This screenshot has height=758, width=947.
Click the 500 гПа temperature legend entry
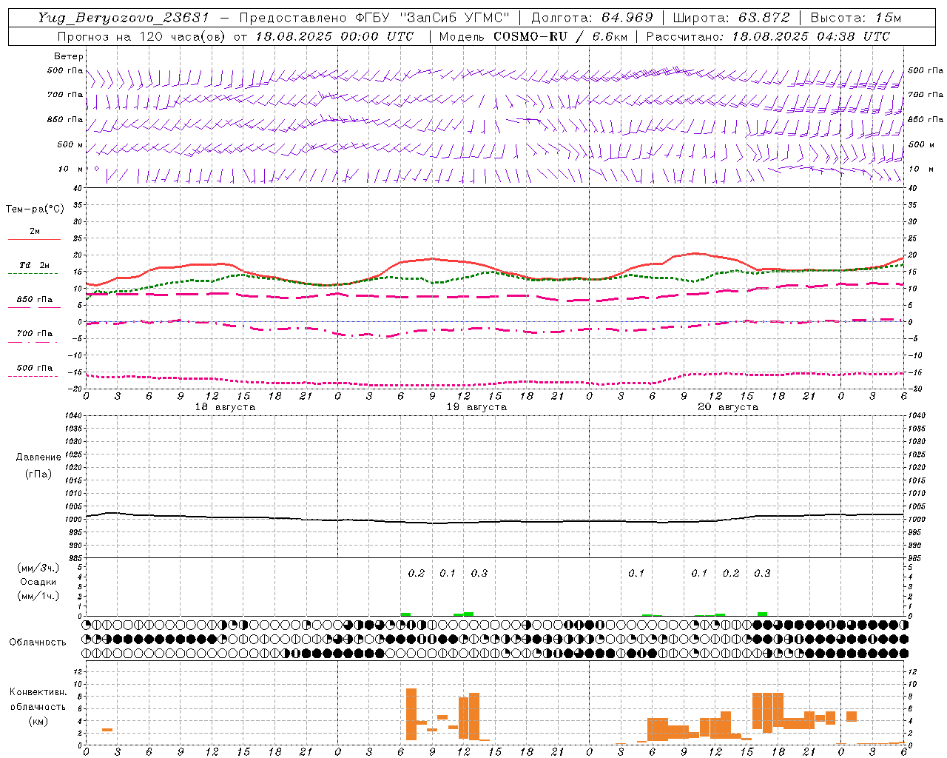click(x=34, y=370)
